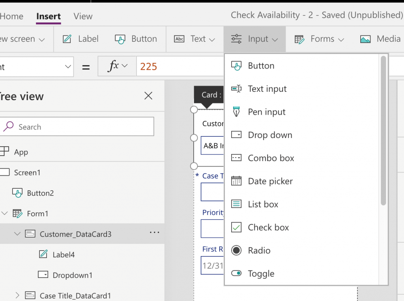Click the Button insert icon
404x301 pixels.
pyautogui.click(x=120, y=39)
